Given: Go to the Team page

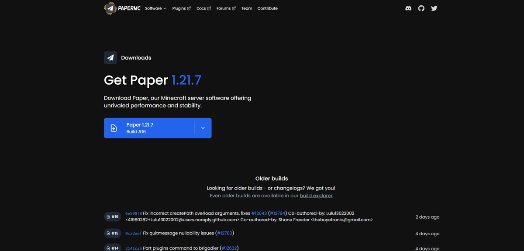Looking at the screenshot, I should (x=247, y=8).
